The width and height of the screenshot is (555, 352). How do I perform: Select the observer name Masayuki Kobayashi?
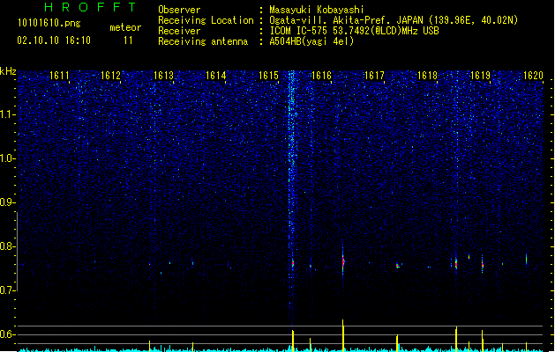(317, 10)
